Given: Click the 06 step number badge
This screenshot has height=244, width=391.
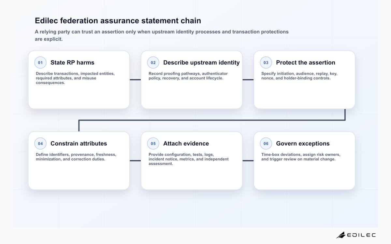Looking at the screenshot, I should tap(266, 143).
